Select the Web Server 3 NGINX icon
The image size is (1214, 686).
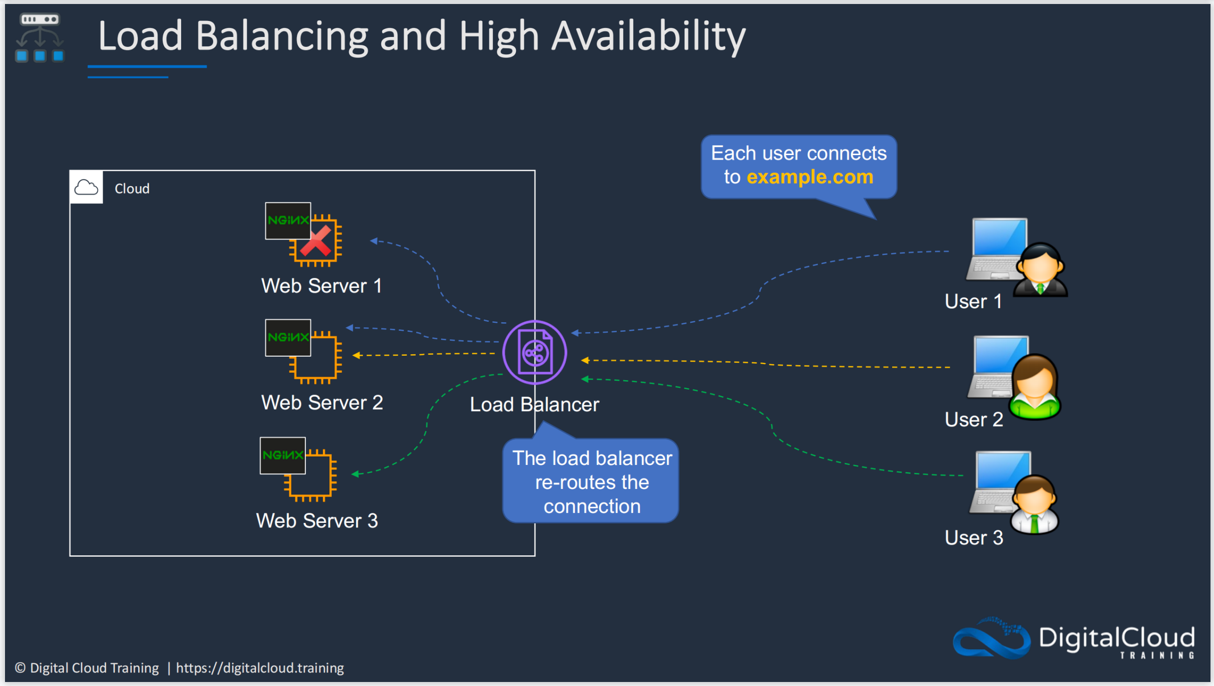tap(298, 469)
